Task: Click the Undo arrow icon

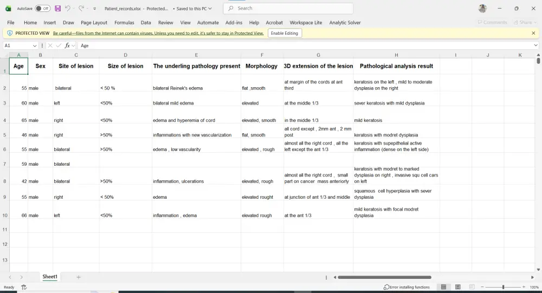Action: (x=68, y=9)
